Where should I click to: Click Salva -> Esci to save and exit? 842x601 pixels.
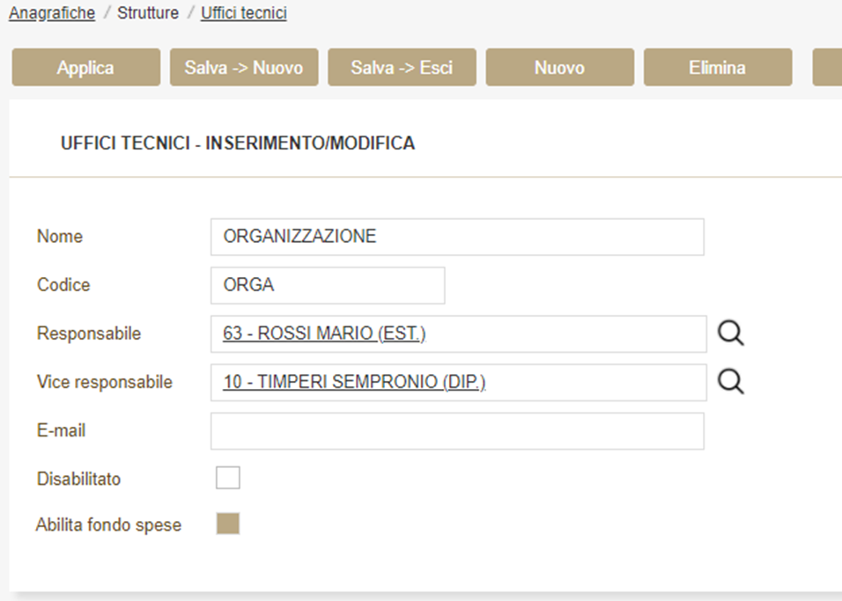coord(402,67)
